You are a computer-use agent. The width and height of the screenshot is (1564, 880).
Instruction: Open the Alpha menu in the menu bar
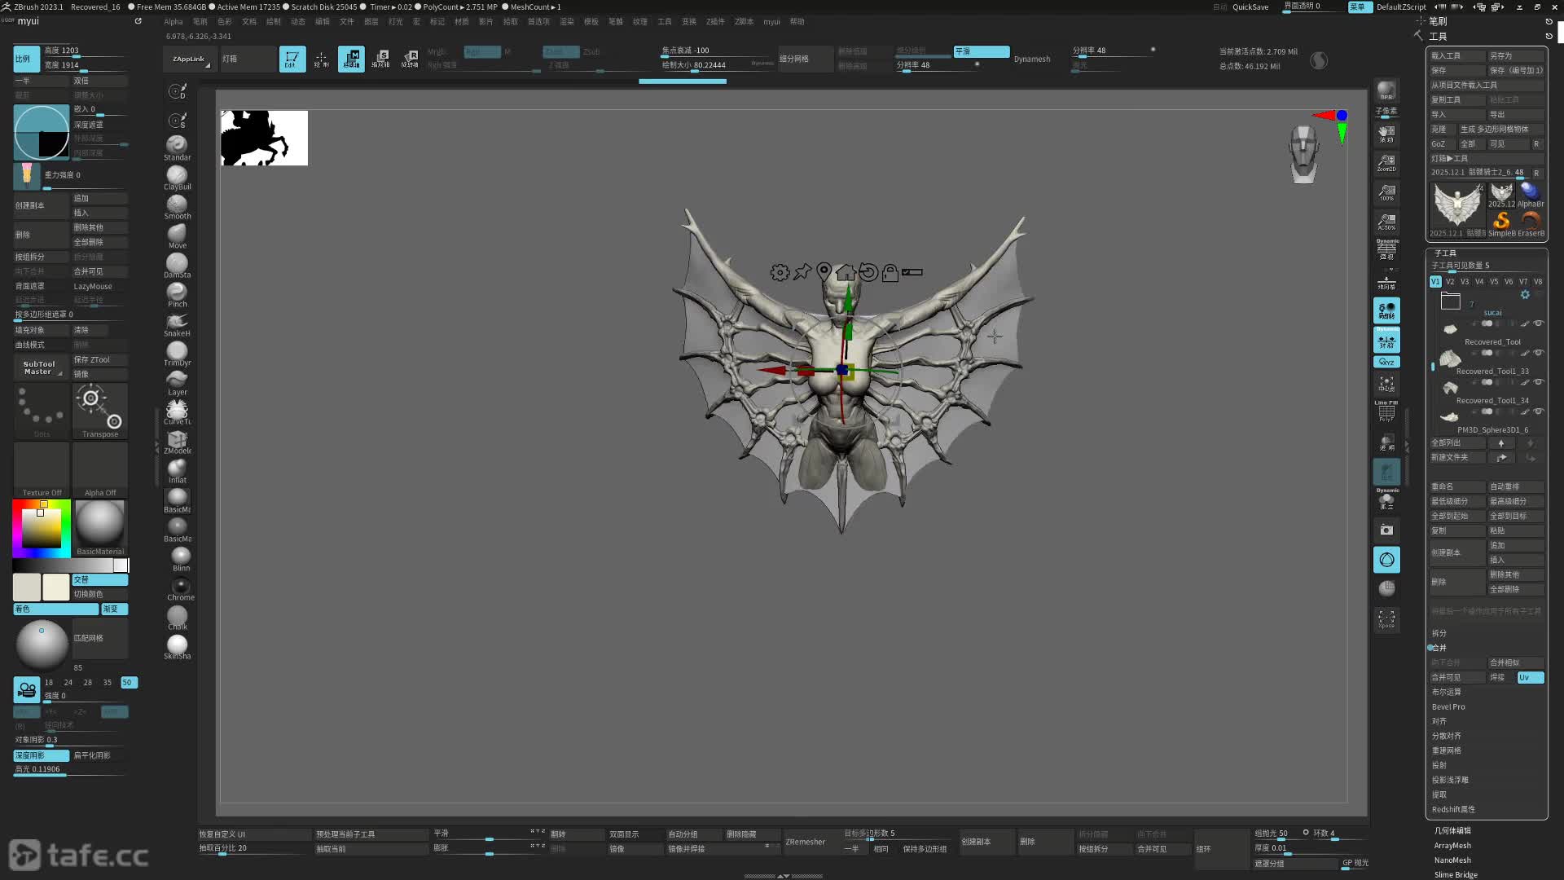coord(173,22)
